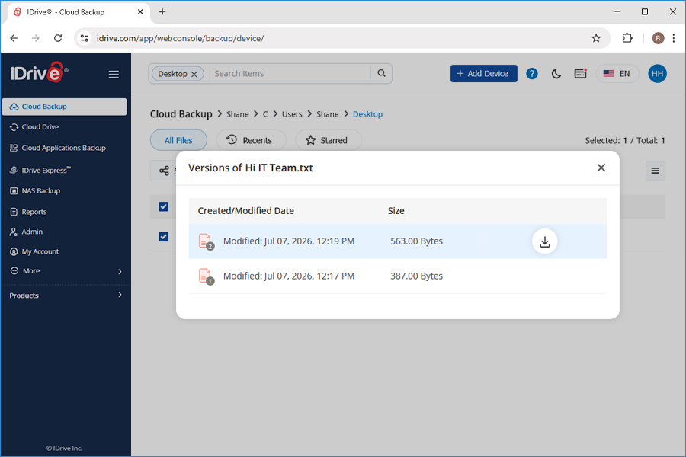
Task: Click the version 2 file icon
Action: [x=206, y=241]
